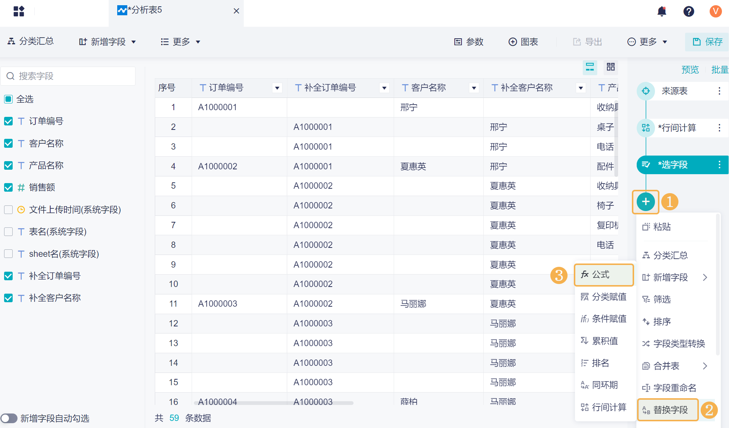The width and height of the screenshot is (729, 428).
Task: Open 来源表 step three-dot menu
Action: pos(719,91)
